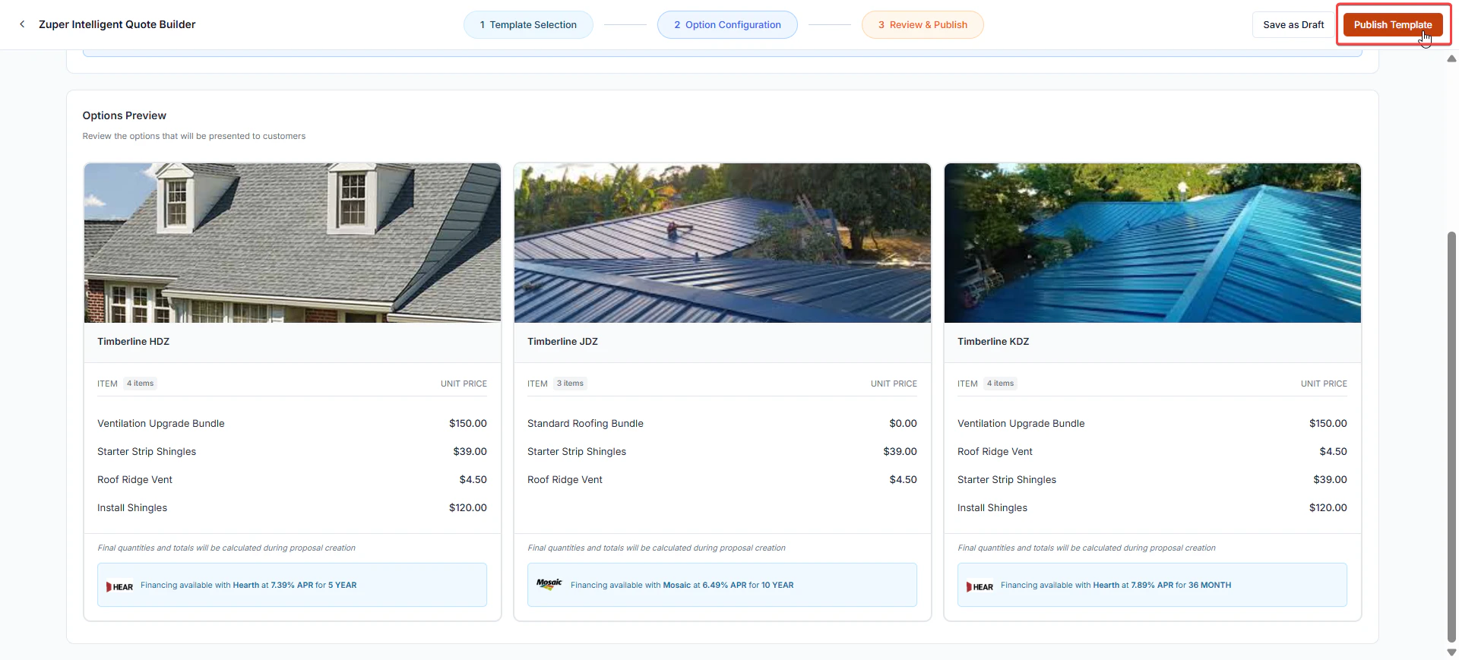Click $150.00 price in HDZ card
Screen dimensions: 1459x660
[x=468, y=424]
